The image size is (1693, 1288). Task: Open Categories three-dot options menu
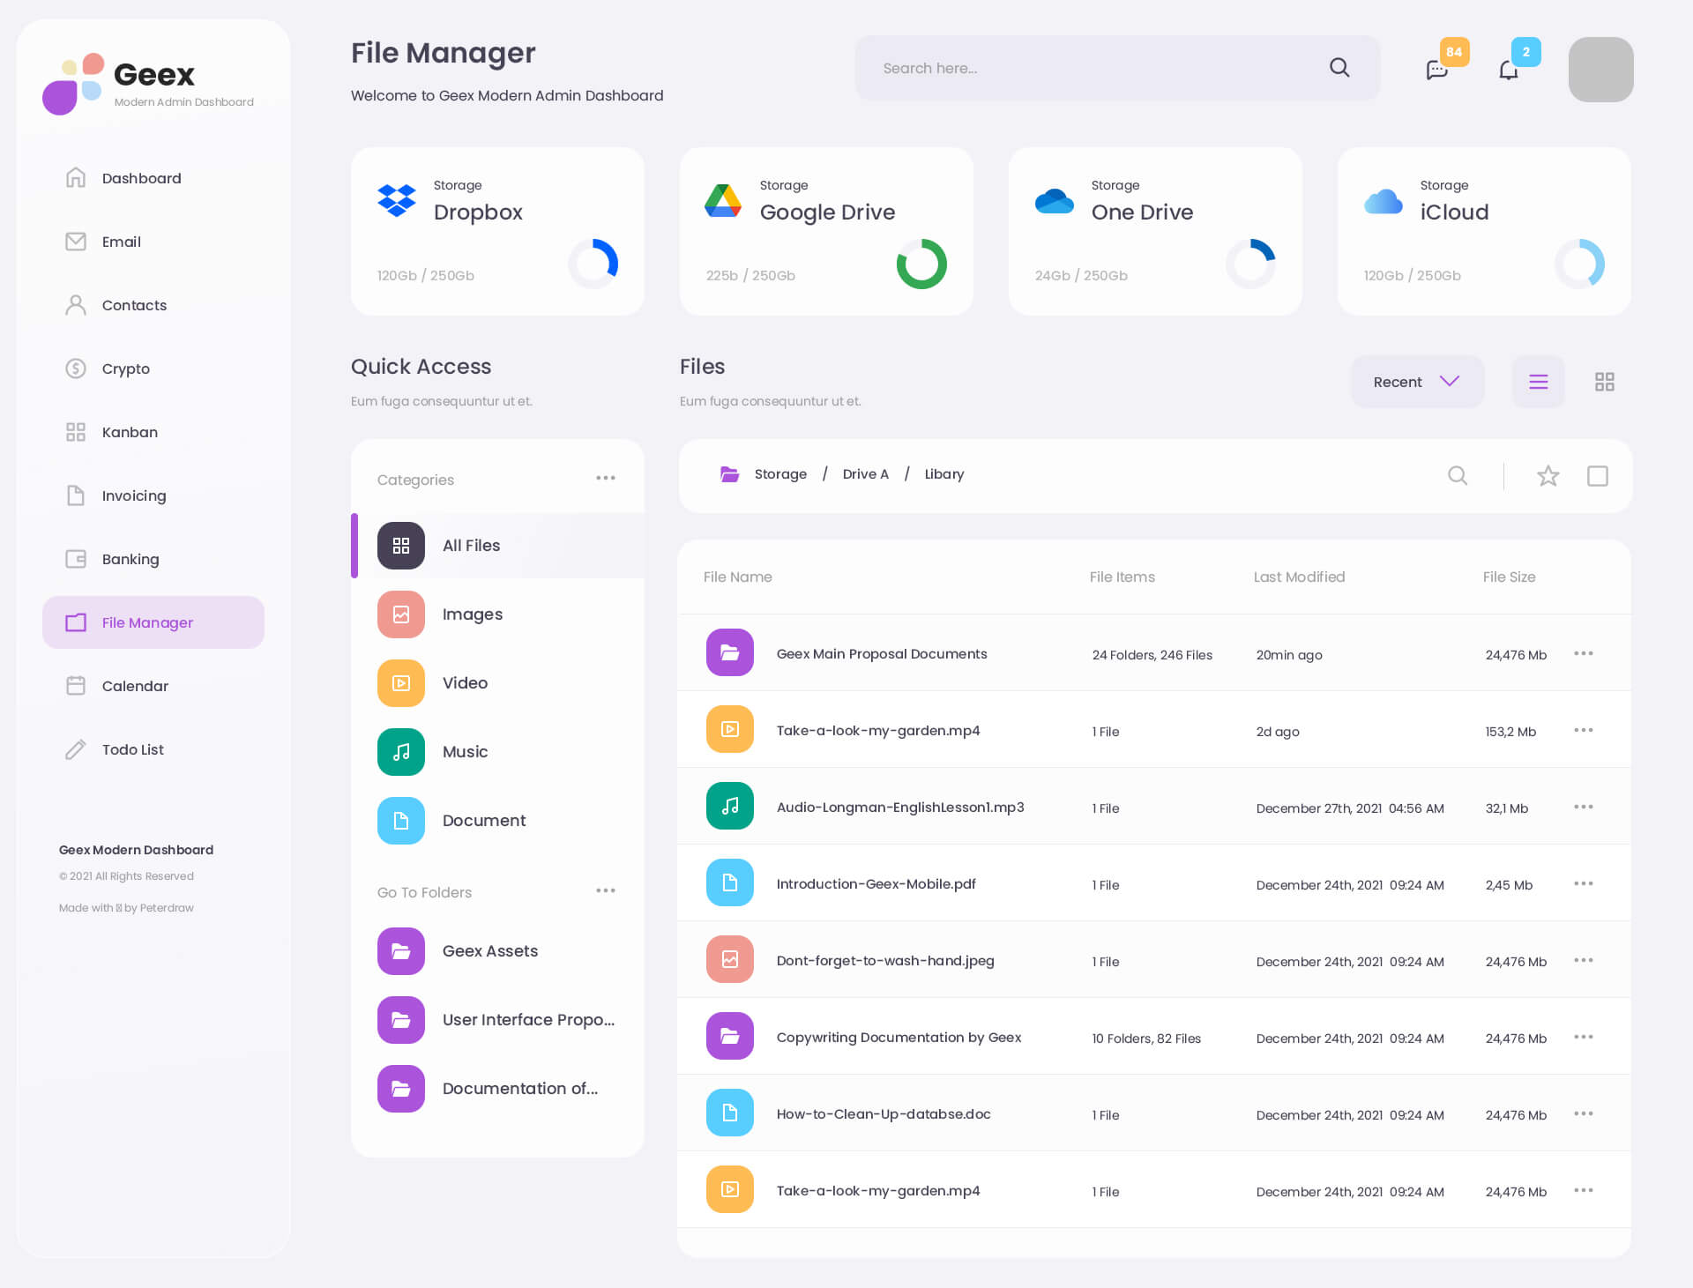point(605,478)
